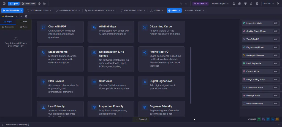The image size is (282, 127).
Task: Share via blue message icon
Action: point(268,119)
